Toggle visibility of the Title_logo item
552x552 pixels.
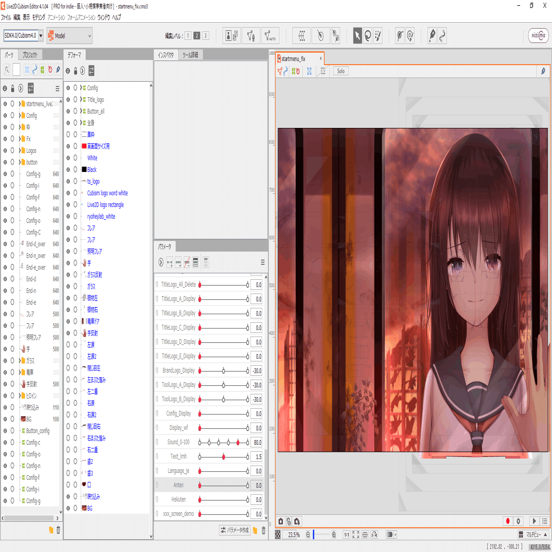pyautogui.click(x=69, y=99)
